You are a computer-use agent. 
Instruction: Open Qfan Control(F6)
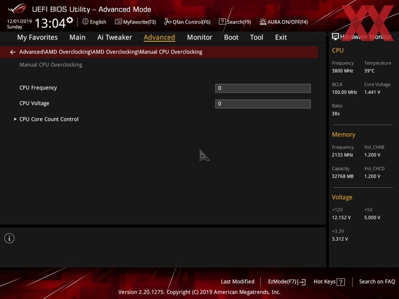191,22
